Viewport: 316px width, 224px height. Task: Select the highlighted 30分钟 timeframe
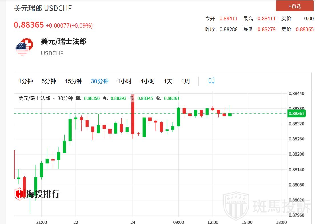click(x=100, y=81)
